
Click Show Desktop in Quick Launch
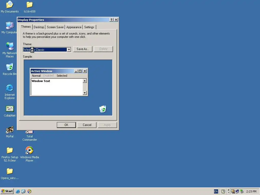pyautogui.click(x=23, y=191)
